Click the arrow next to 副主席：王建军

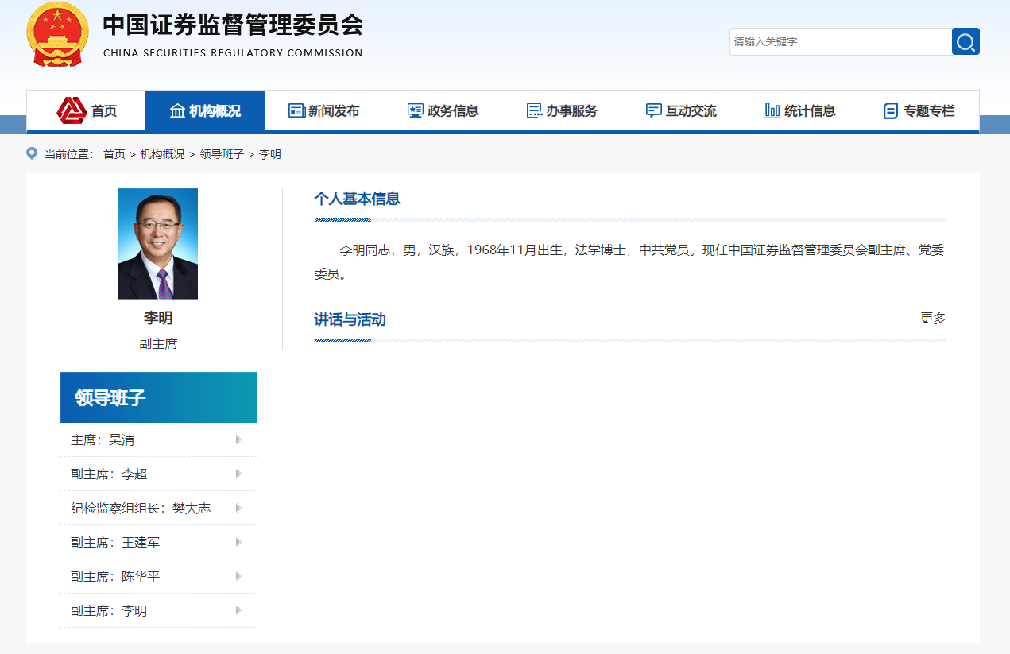point(238,542)
